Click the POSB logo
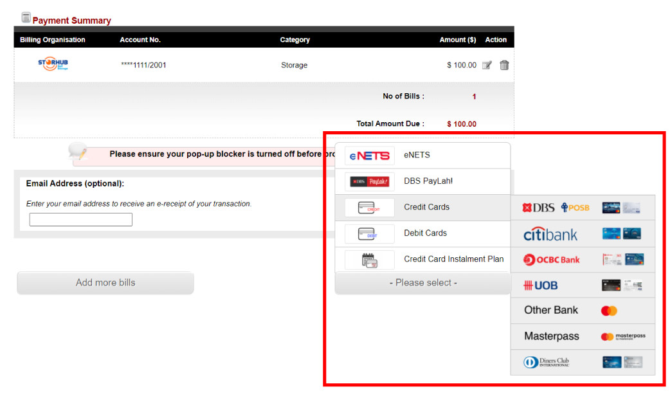 [x=575, y=208]
